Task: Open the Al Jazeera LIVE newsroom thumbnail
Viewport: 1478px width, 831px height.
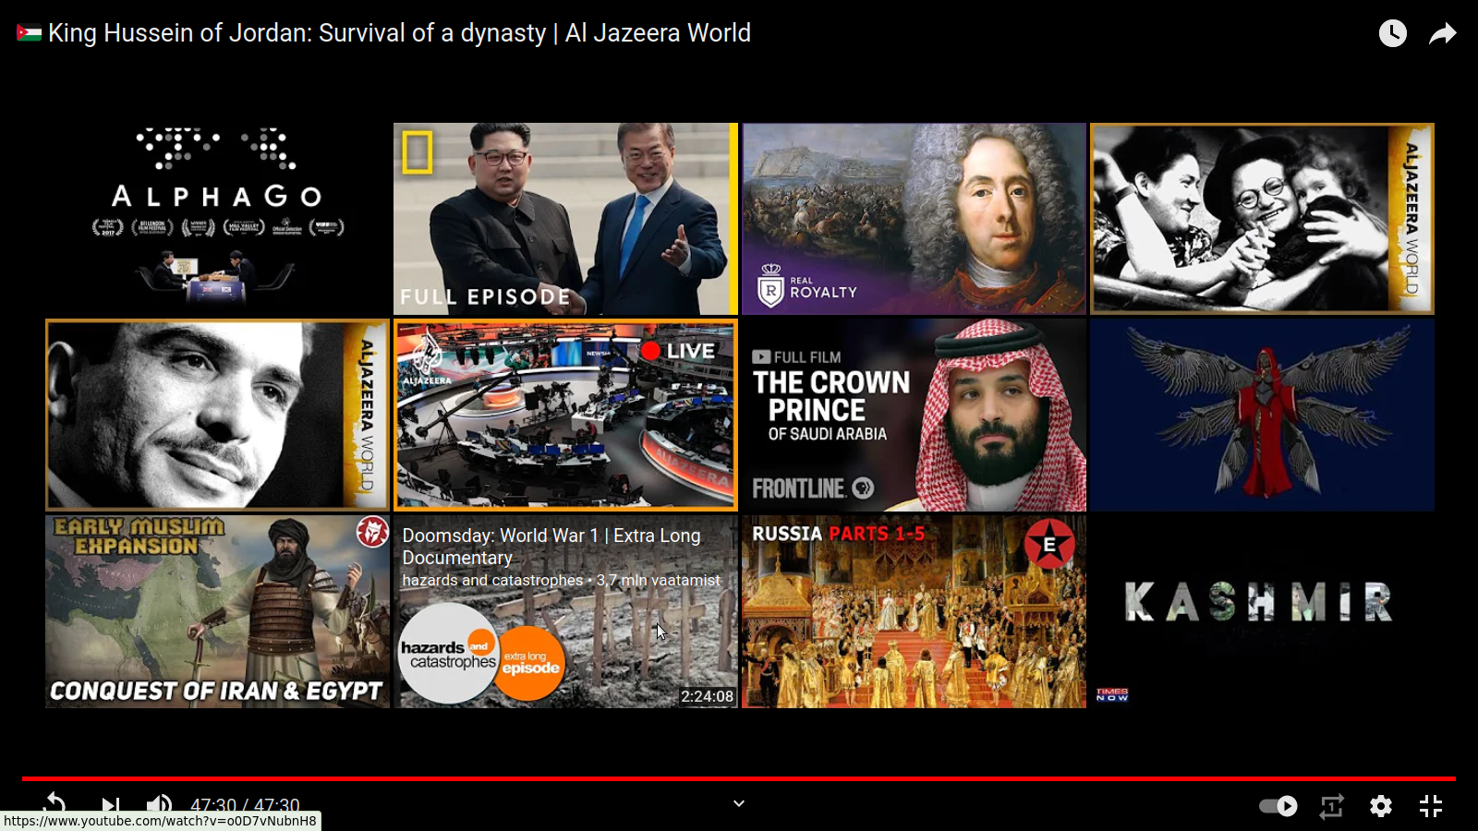Action: [x=565, y=415]
